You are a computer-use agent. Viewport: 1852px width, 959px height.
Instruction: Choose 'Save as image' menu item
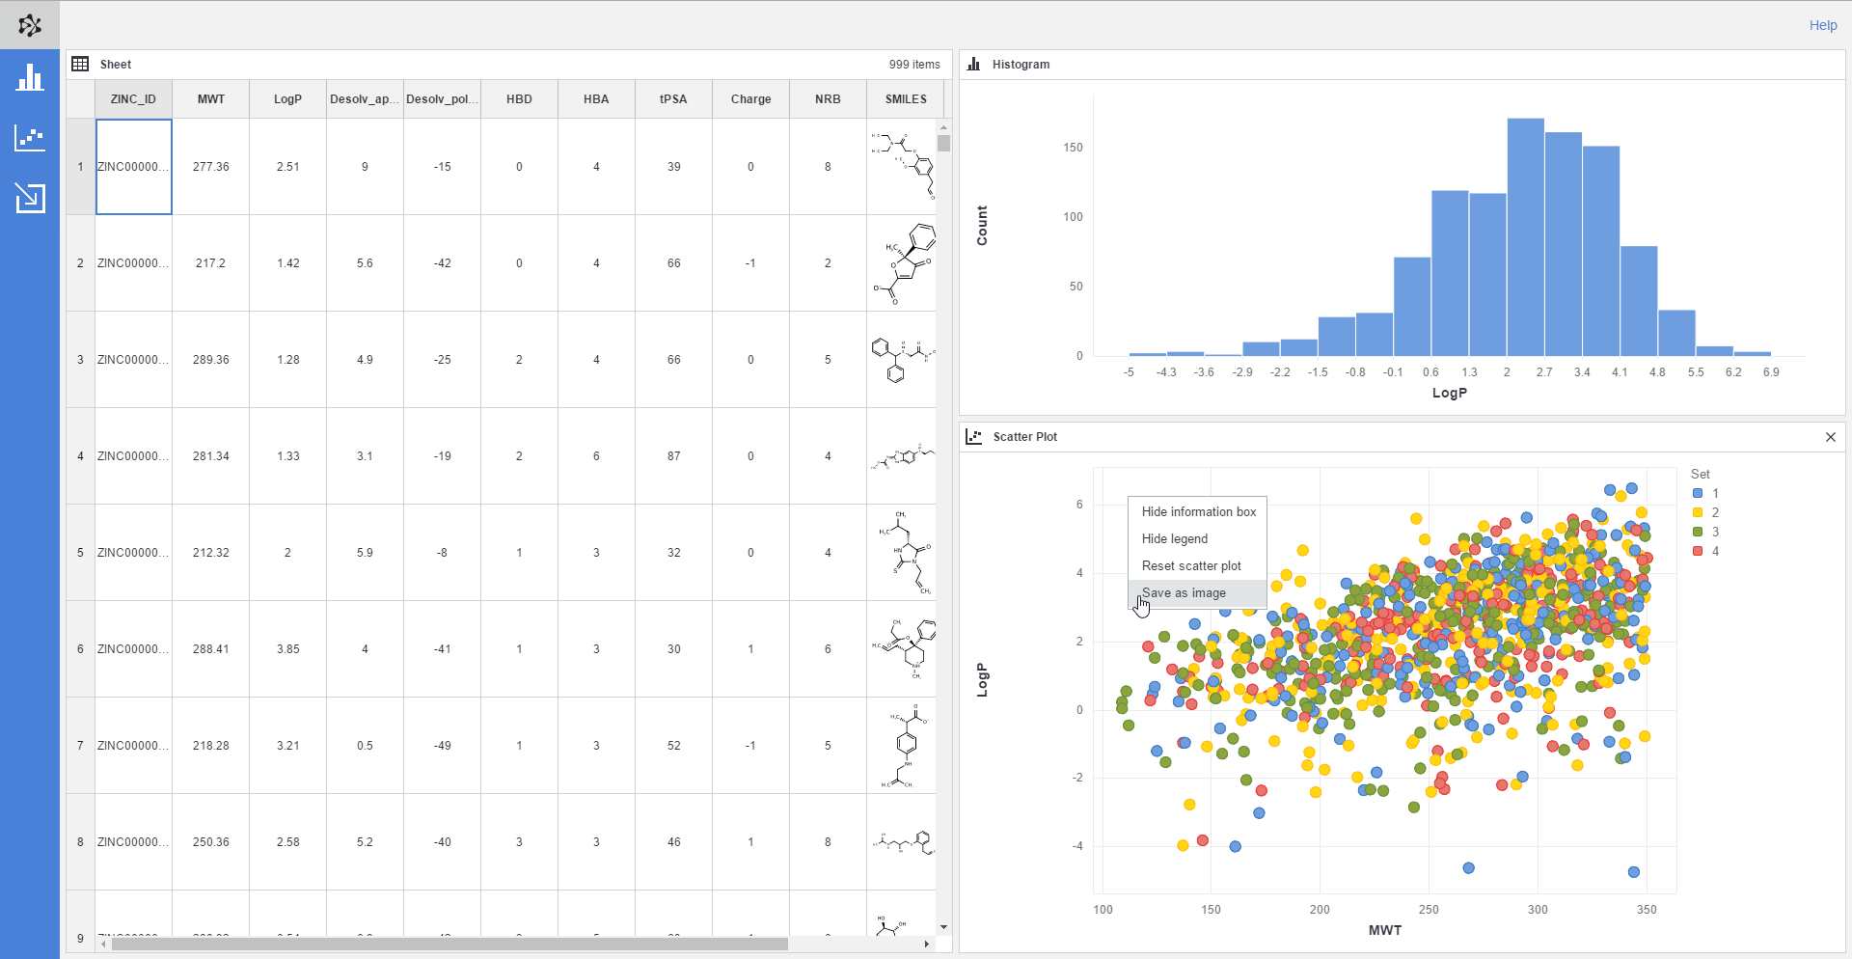pos(1184,593)
